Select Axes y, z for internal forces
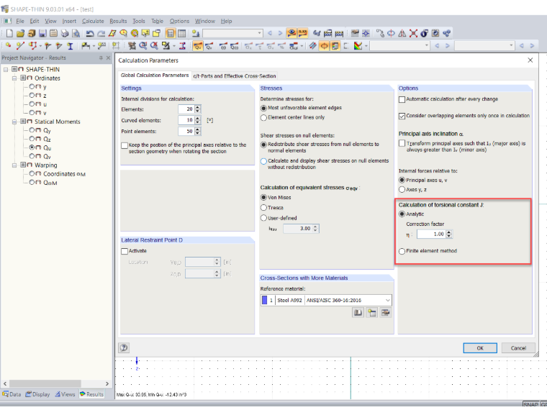547x410 pixels. [x=402, y=190]
